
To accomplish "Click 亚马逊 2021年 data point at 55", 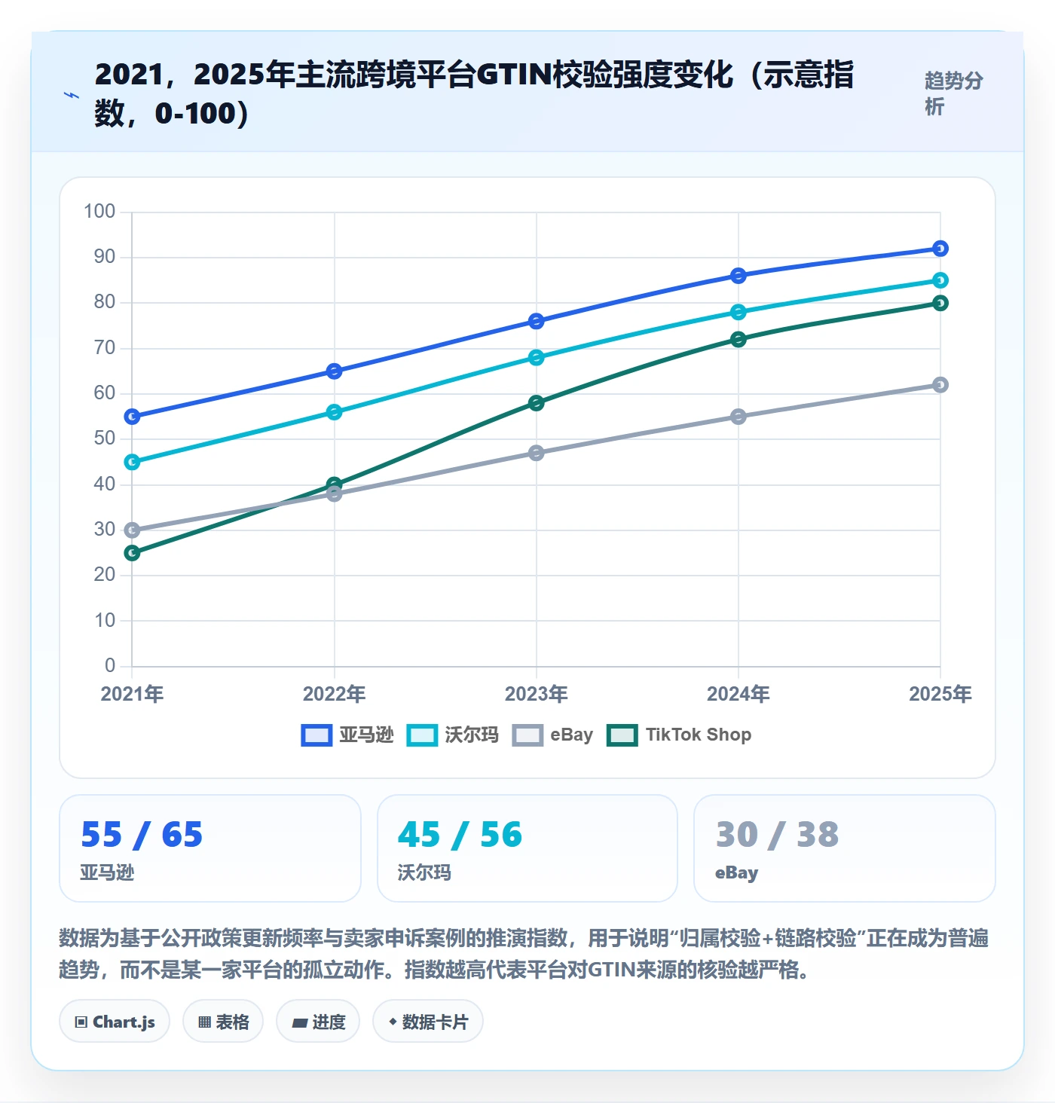I will pos(132,417).
